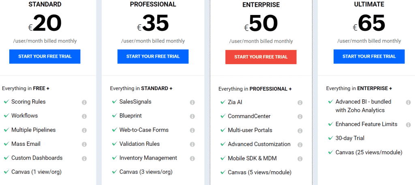
Task: Start free trial for Ultimate plan
Action: (x=369, y=57)
